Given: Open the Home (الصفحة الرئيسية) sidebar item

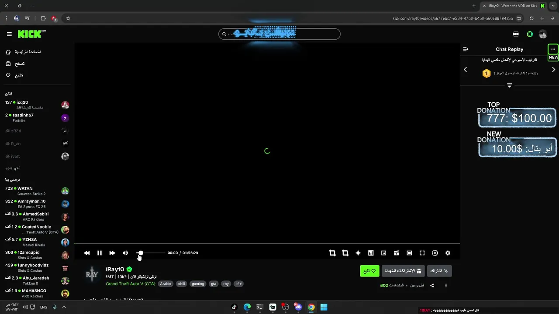Looking at the screenshot, I should 23,52.
